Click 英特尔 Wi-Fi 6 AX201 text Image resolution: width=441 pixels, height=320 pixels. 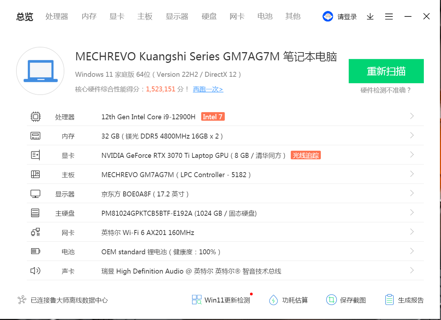click(148, 232)
